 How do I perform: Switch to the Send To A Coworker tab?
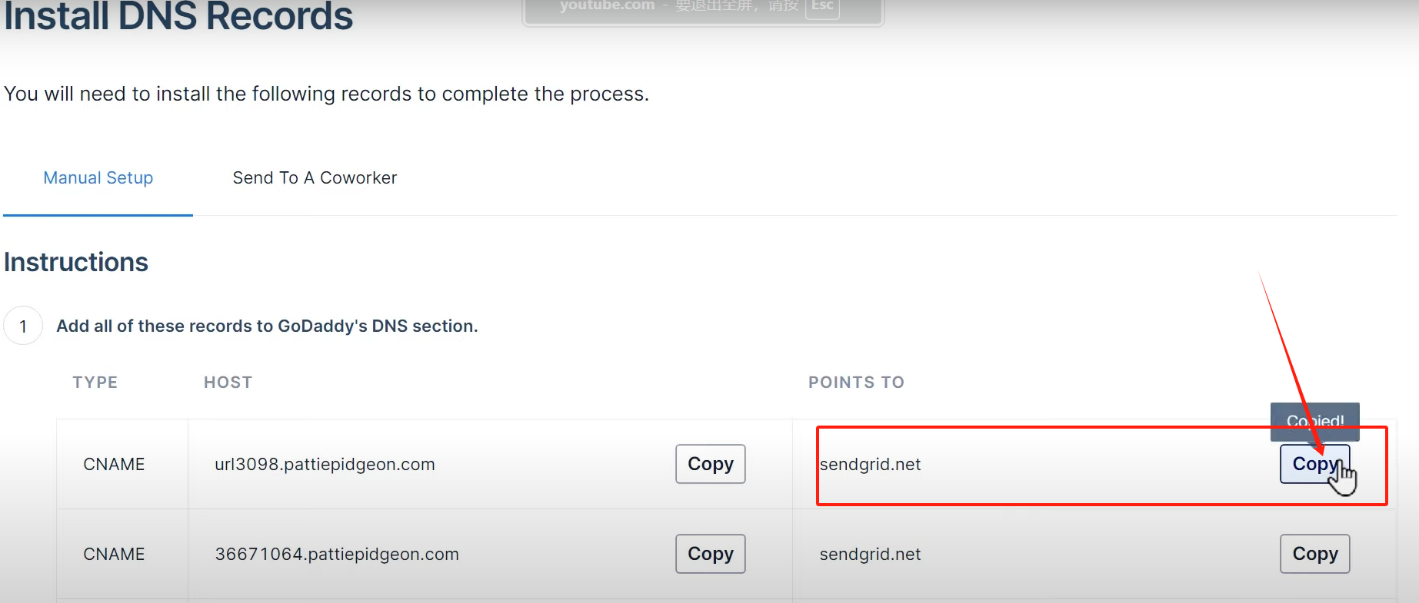[x=315, y=177]
